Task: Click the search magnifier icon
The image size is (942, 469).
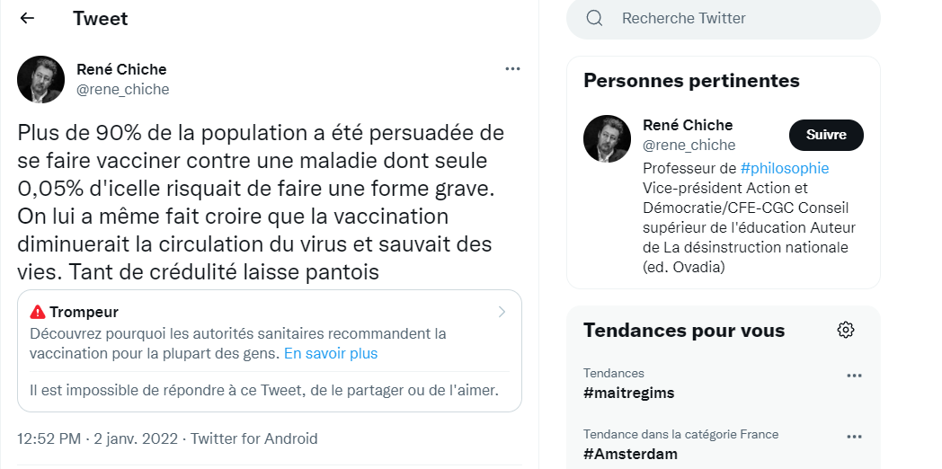Action: point(594,18)
